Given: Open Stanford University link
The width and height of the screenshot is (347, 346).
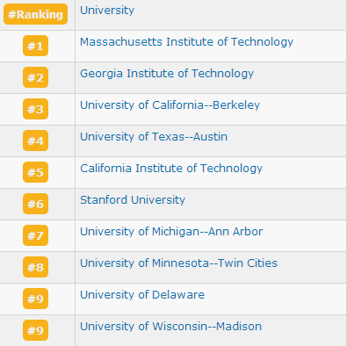Looking at the screenshot, I should [x=133, y=200].
